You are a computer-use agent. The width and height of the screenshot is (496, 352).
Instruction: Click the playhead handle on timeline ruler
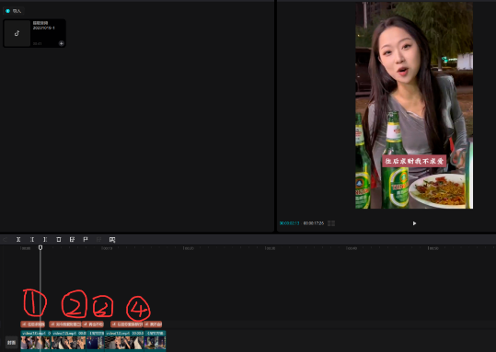click(40, 248)
